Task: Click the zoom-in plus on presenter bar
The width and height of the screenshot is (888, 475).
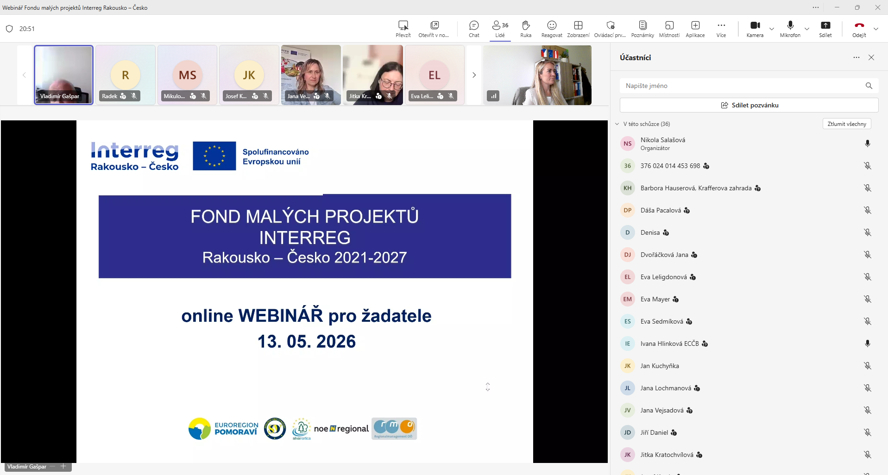Action: coord(63,466)
